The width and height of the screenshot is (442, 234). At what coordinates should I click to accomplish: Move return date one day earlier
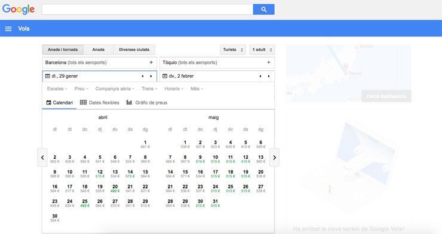[x=260, y=76]
